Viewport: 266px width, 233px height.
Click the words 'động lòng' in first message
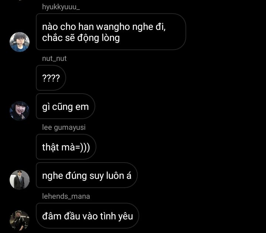click(x=99, y=38)
